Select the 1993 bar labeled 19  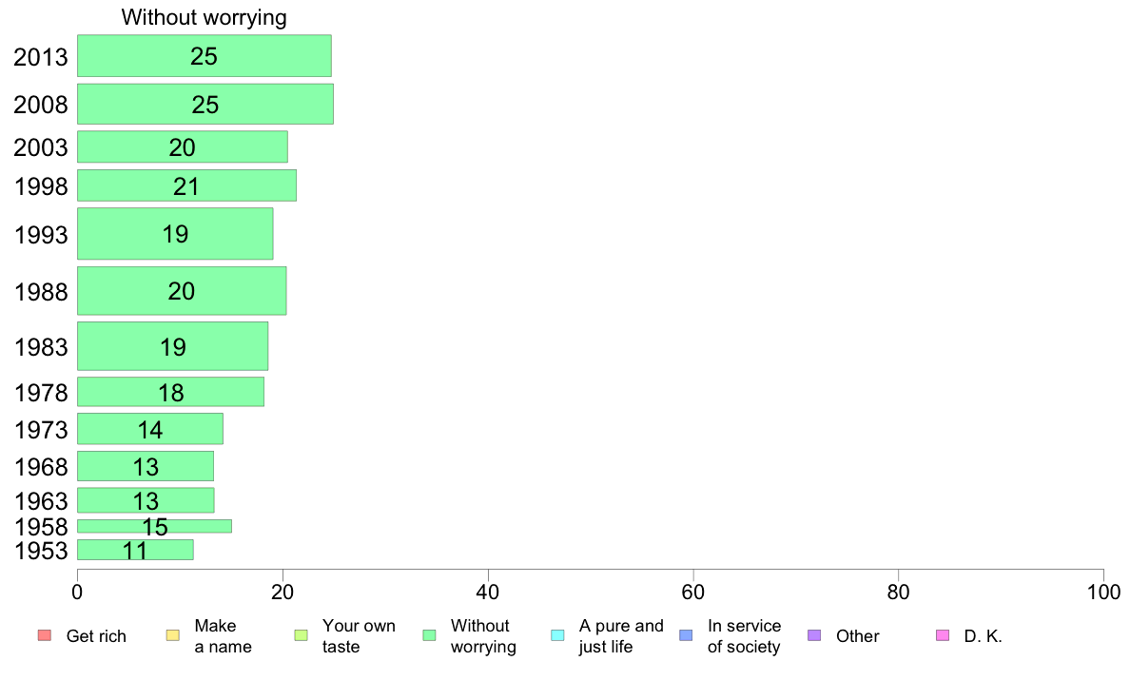tap(175, 234)
